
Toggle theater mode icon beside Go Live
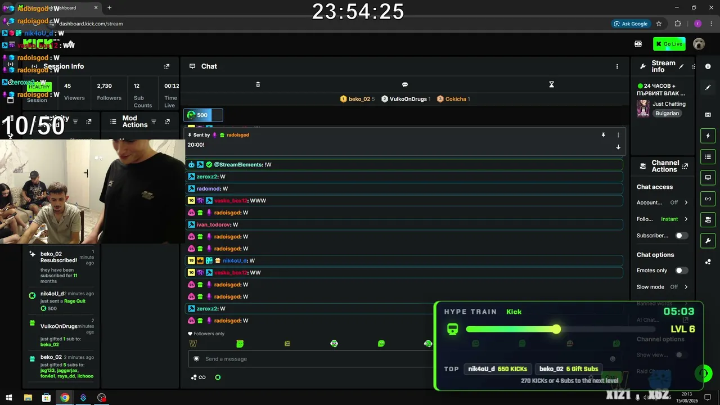click(x=638, y=44)
